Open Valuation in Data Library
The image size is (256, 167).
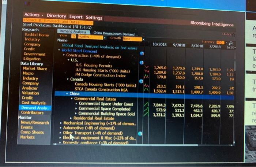coord(30,93)
